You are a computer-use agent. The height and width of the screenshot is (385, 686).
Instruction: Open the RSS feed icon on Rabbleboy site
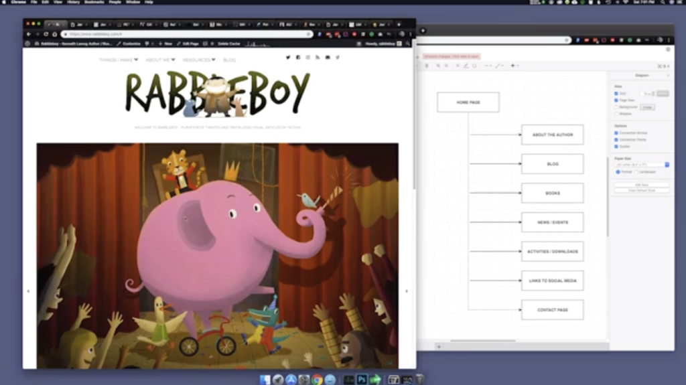point(318,58)
